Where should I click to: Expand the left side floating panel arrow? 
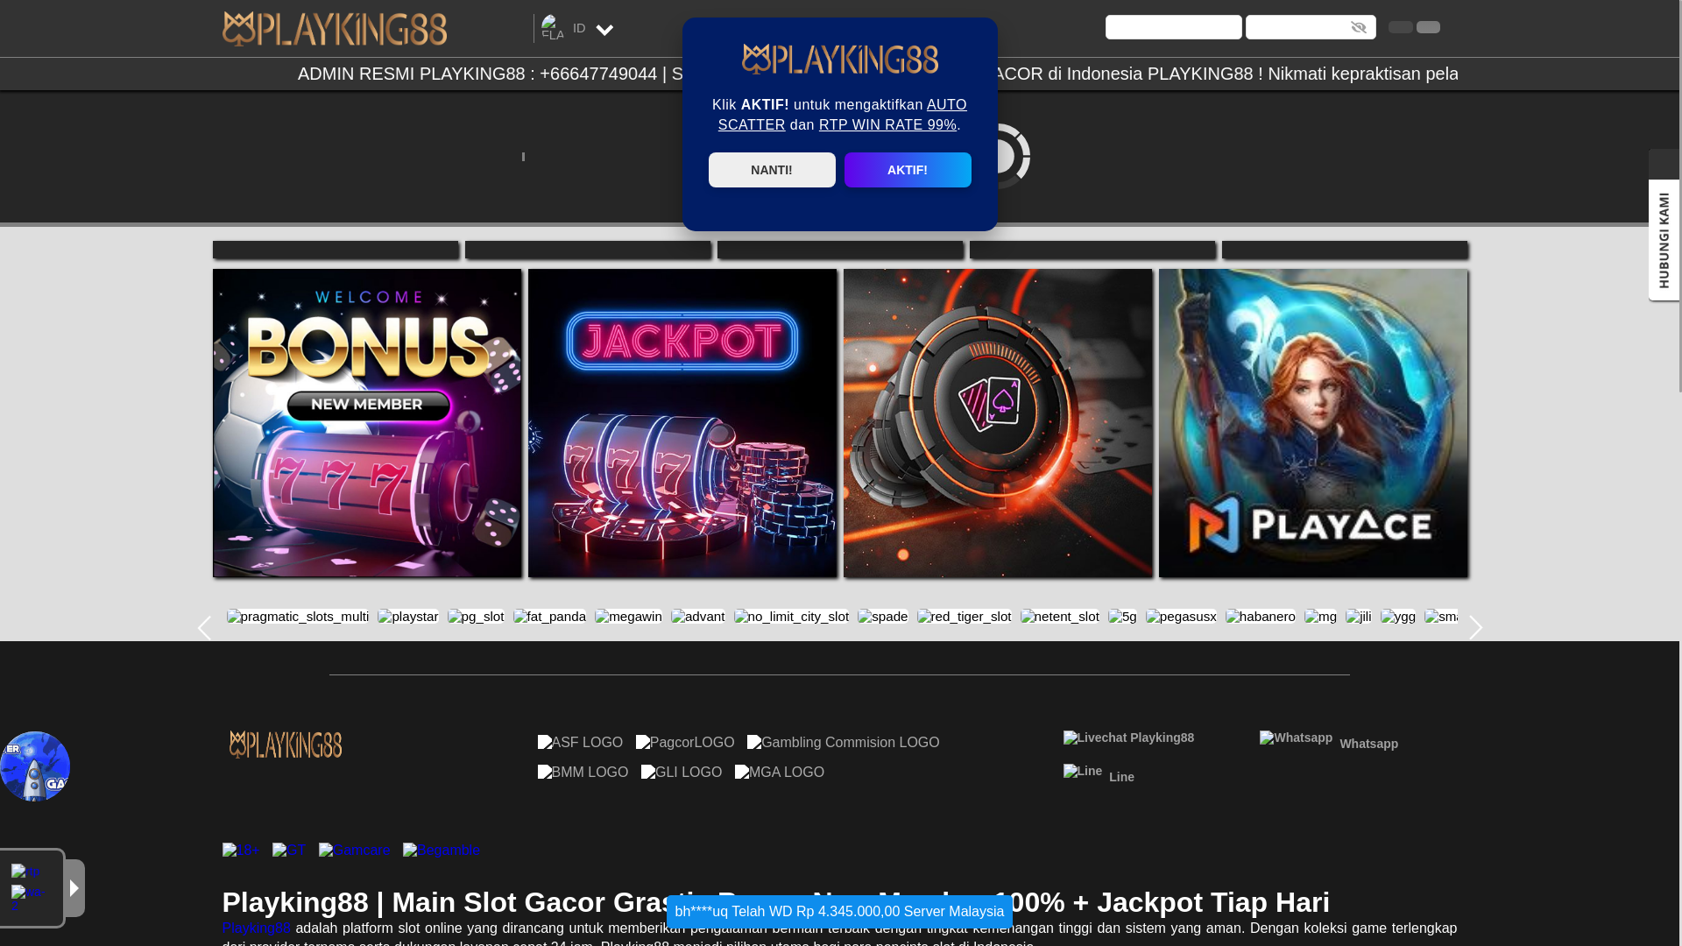(x=74, y=888)
